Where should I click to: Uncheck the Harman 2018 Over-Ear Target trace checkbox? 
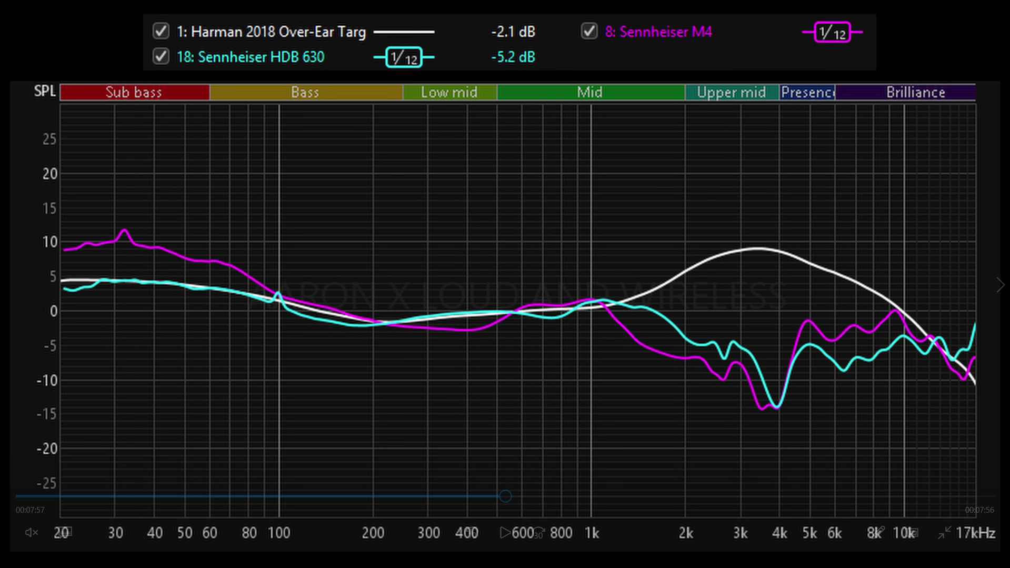tap(161, 31)
